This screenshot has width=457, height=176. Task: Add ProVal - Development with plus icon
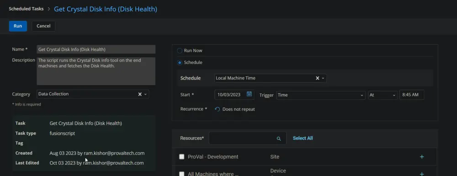(x=421, y=157)
